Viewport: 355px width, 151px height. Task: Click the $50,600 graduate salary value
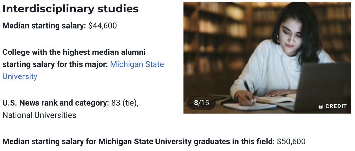click(x=291, y=142)
